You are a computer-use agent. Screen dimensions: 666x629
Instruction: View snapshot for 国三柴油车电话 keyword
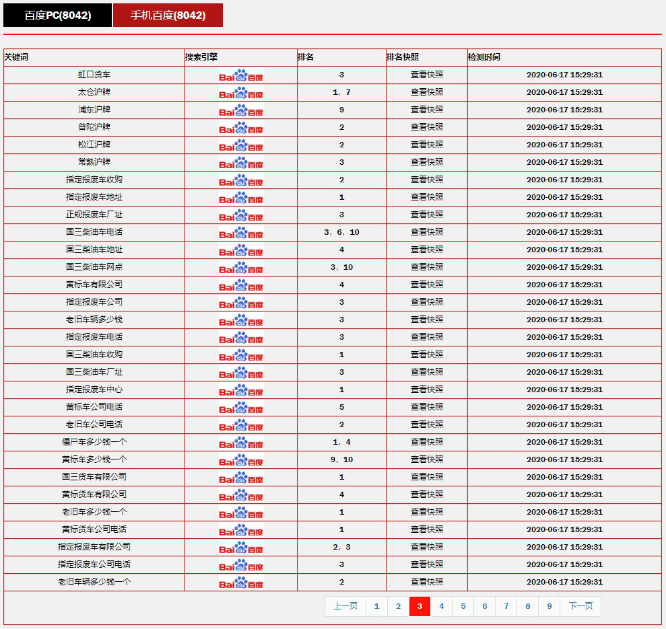427,232
